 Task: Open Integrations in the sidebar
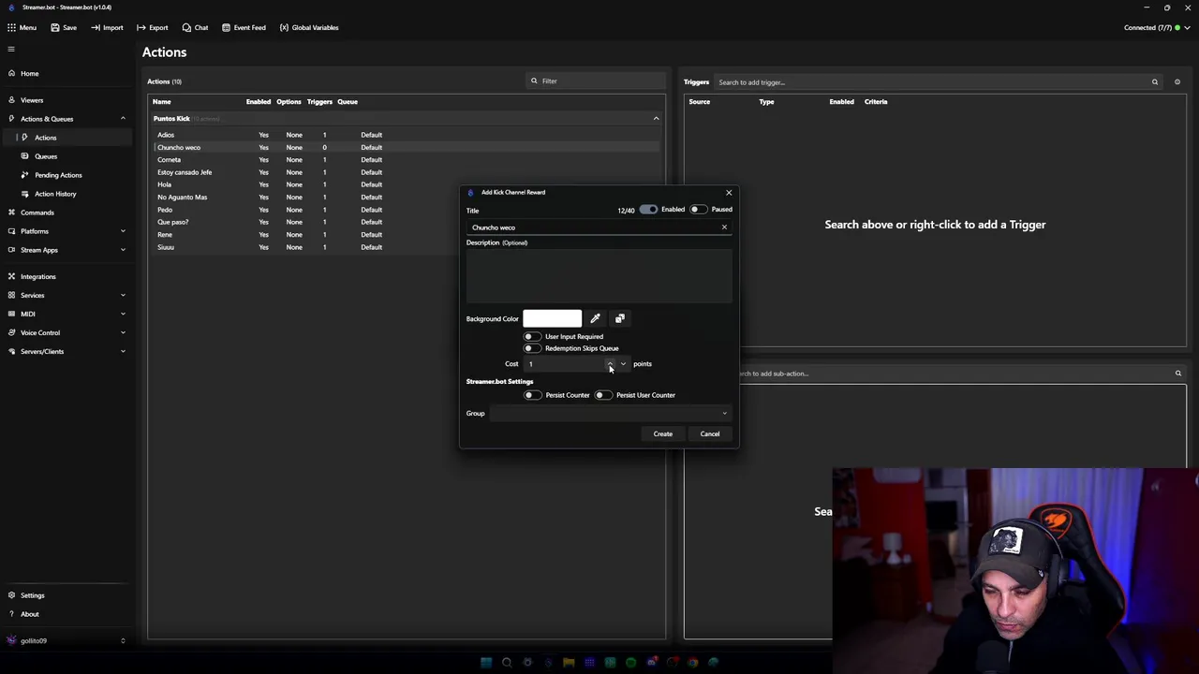click(66, 276)
